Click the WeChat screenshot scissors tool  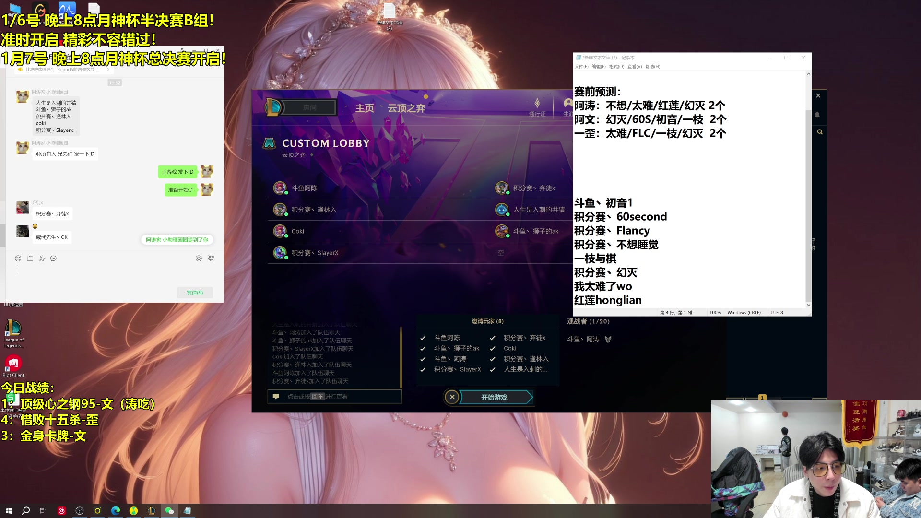[42, 259]
